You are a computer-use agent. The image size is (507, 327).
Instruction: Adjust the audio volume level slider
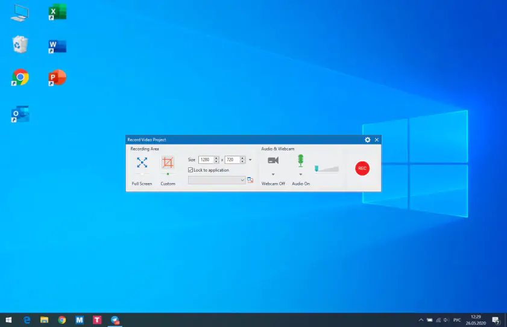point(326,169)
